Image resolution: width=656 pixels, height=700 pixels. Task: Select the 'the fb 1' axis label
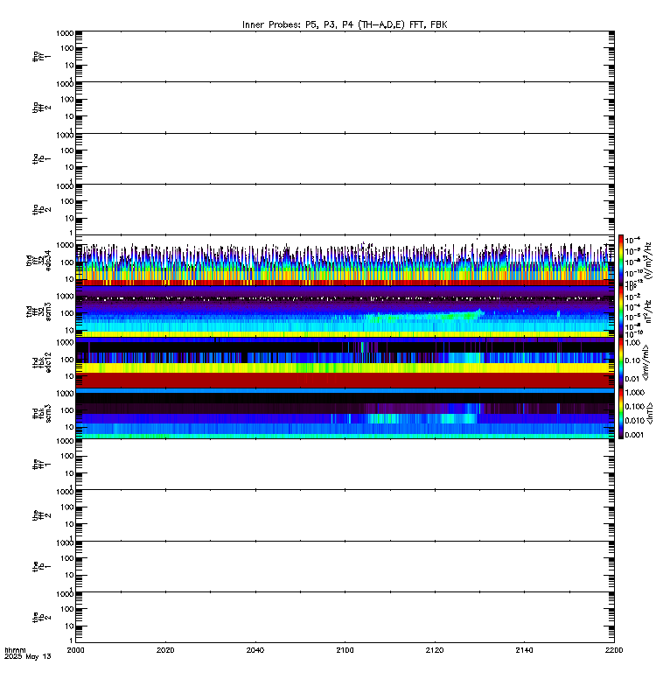41,566
